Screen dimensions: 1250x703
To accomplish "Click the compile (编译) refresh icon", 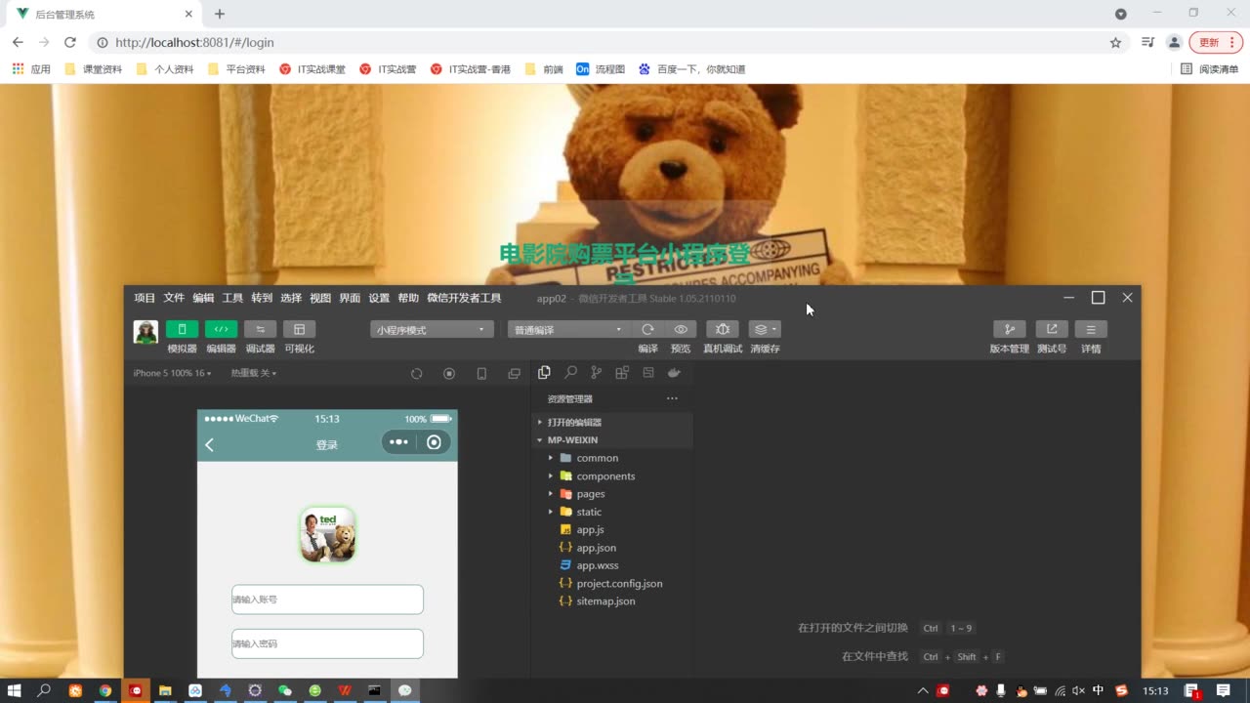I will click(x=647, y=329).
